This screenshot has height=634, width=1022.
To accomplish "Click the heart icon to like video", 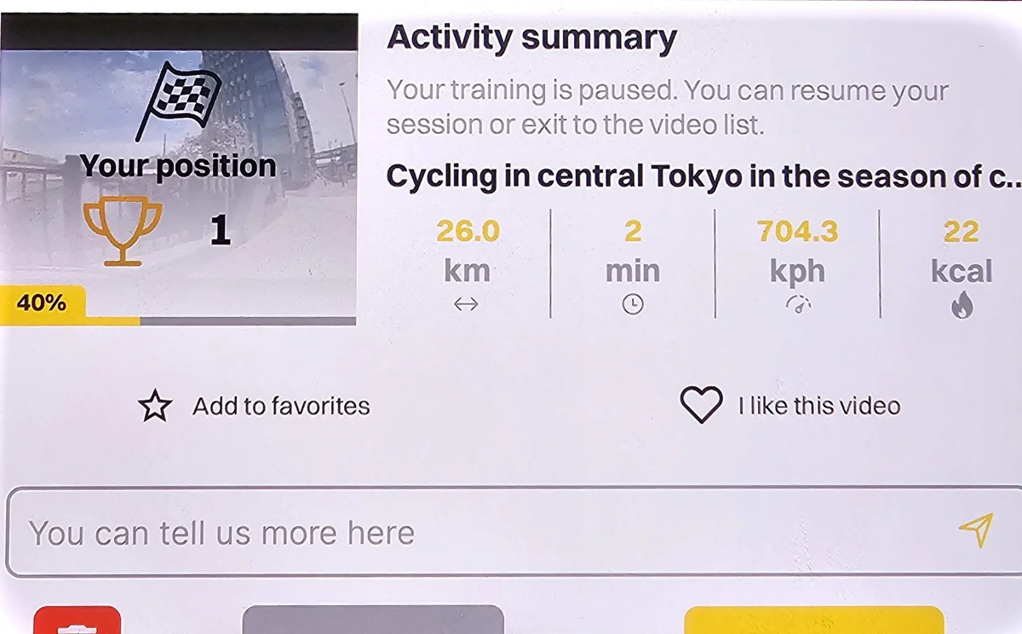I will [701, 405].
